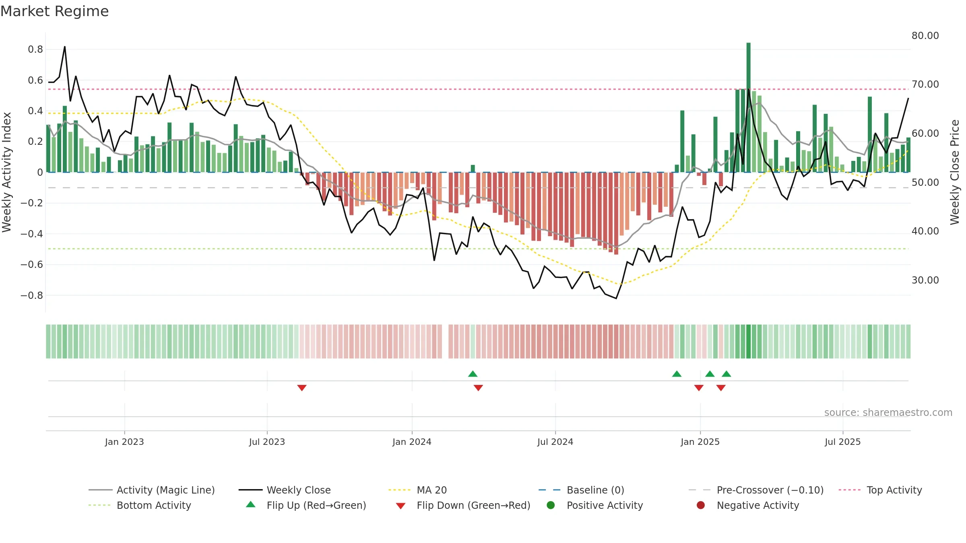
Task: Click the Jan 2023 x-axis label
Action: coord(124,442)
